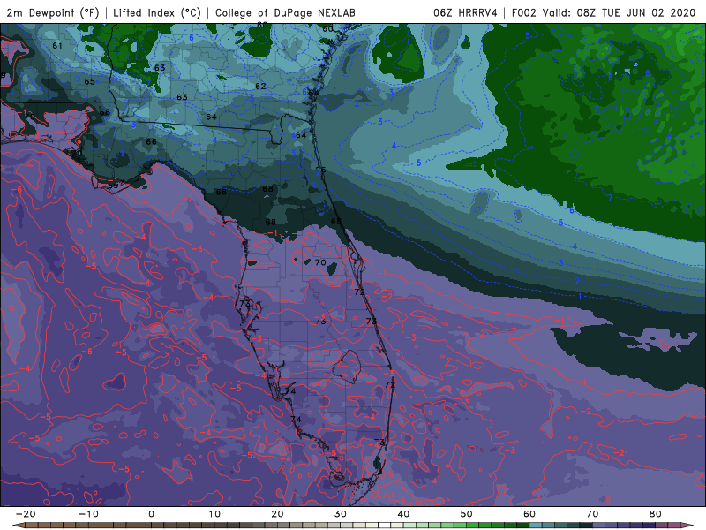Image resolution: width=706 pixels, height=530 pixels.
Task: Click the 20 value on the color scale
Action: tap(277, 514)
